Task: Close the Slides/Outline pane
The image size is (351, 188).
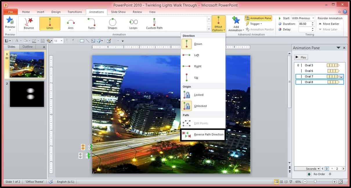Action: pyautogui.click(x=44, y=47)
